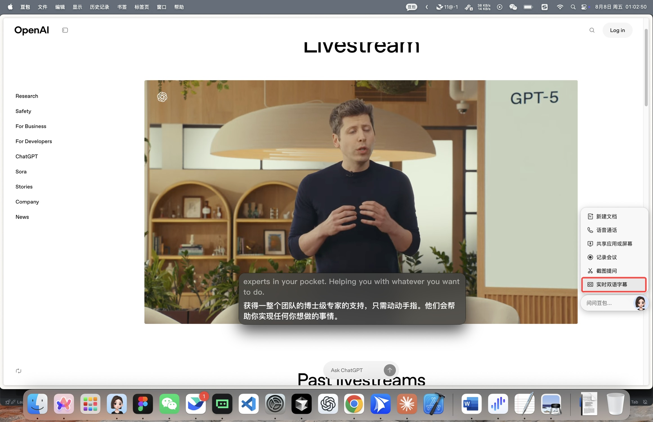Open the 历史记录 menu
The image size is (653, 422).
[99, 7]
